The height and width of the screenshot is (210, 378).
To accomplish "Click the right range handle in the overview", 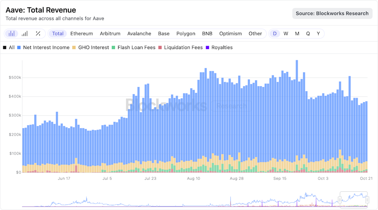I will [367, 200].
